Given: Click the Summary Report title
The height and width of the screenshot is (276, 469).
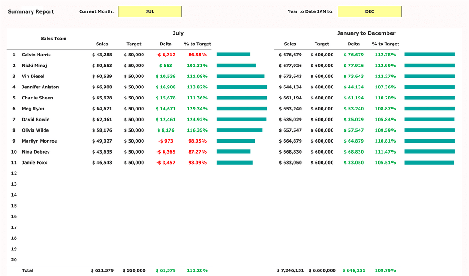Looking at the screenshot, I should pos(31,12).
